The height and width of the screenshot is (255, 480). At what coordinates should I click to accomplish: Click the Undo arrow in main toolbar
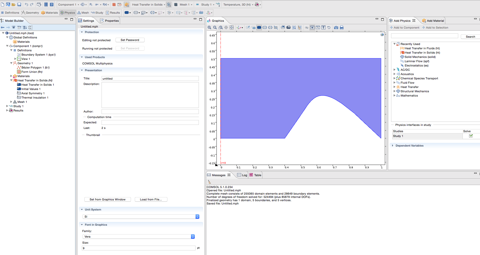point(26,5)
